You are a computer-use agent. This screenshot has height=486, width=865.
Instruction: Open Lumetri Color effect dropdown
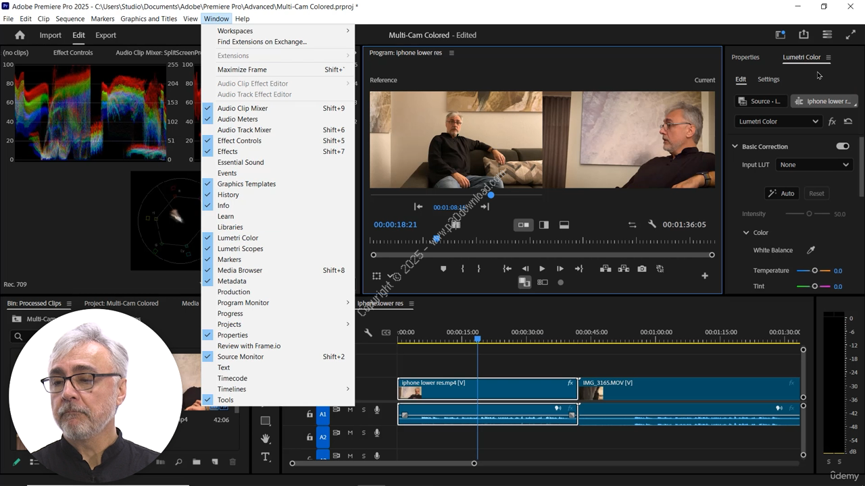coord(778,122)
